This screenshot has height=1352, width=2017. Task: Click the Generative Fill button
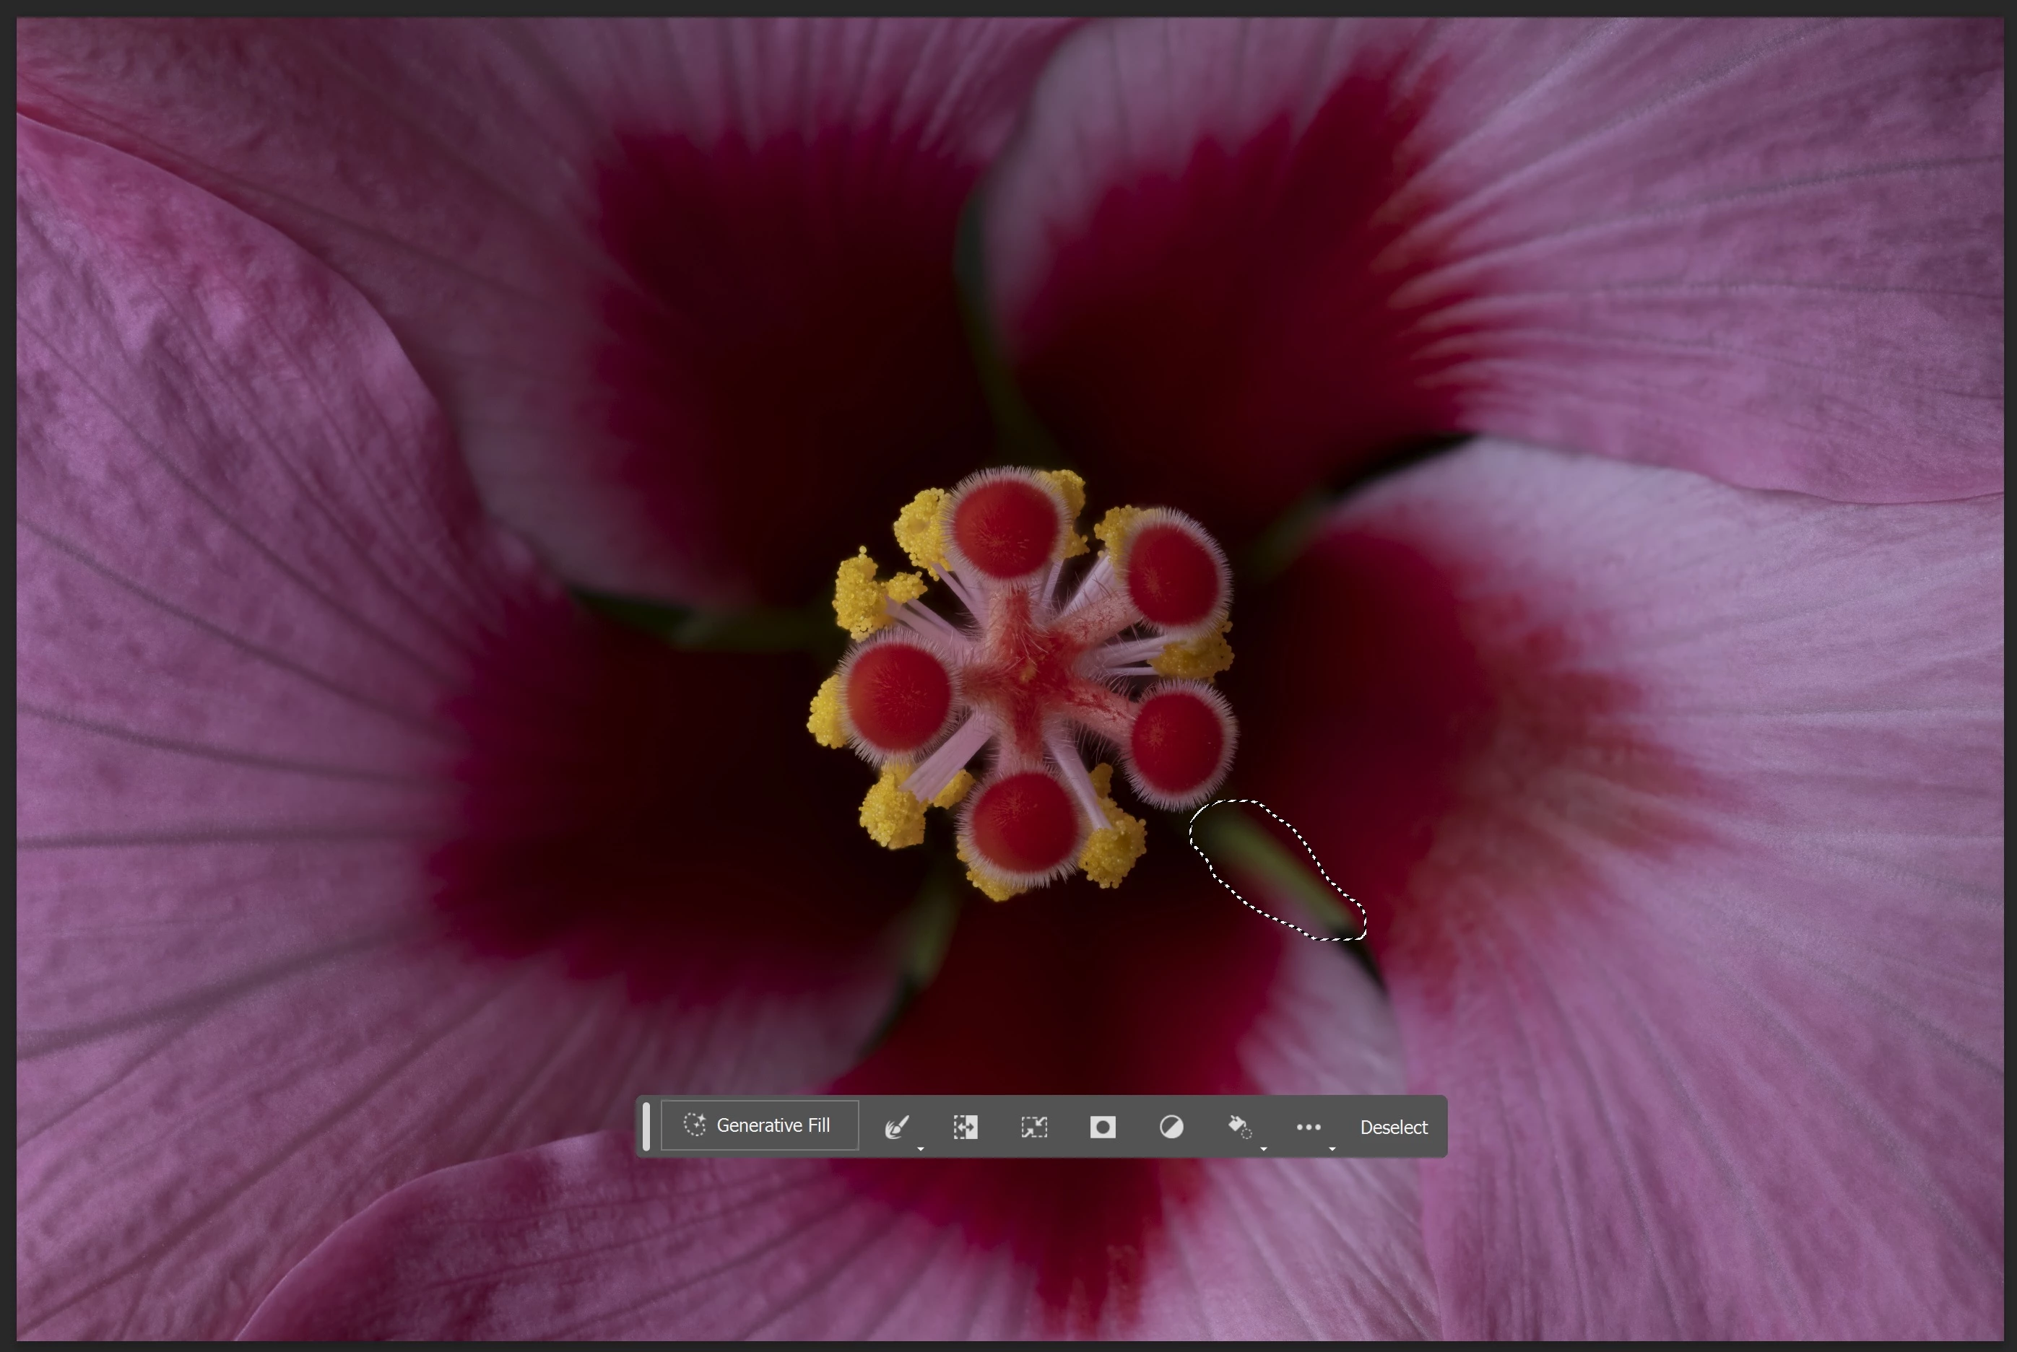pos(759,1125)
